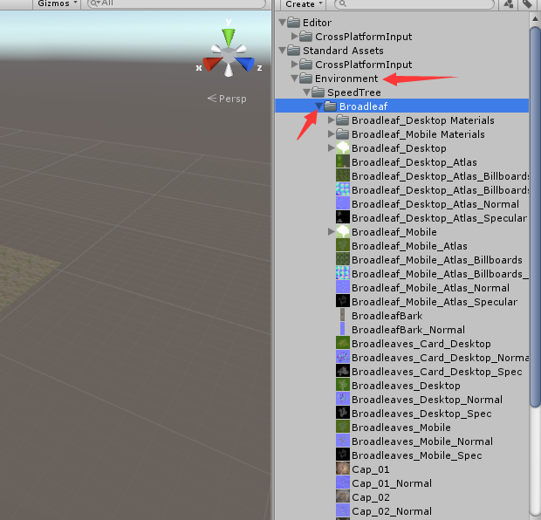541x520 pixels.
Task: Click the center cube of scene gizmo
Action: click(229, 55)
